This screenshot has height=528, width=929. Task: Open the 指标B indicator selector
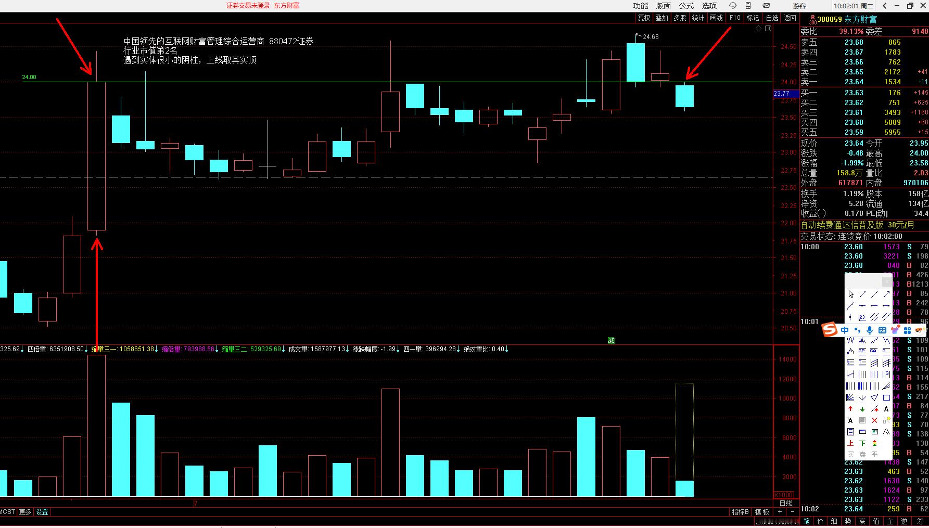(740, 512)
